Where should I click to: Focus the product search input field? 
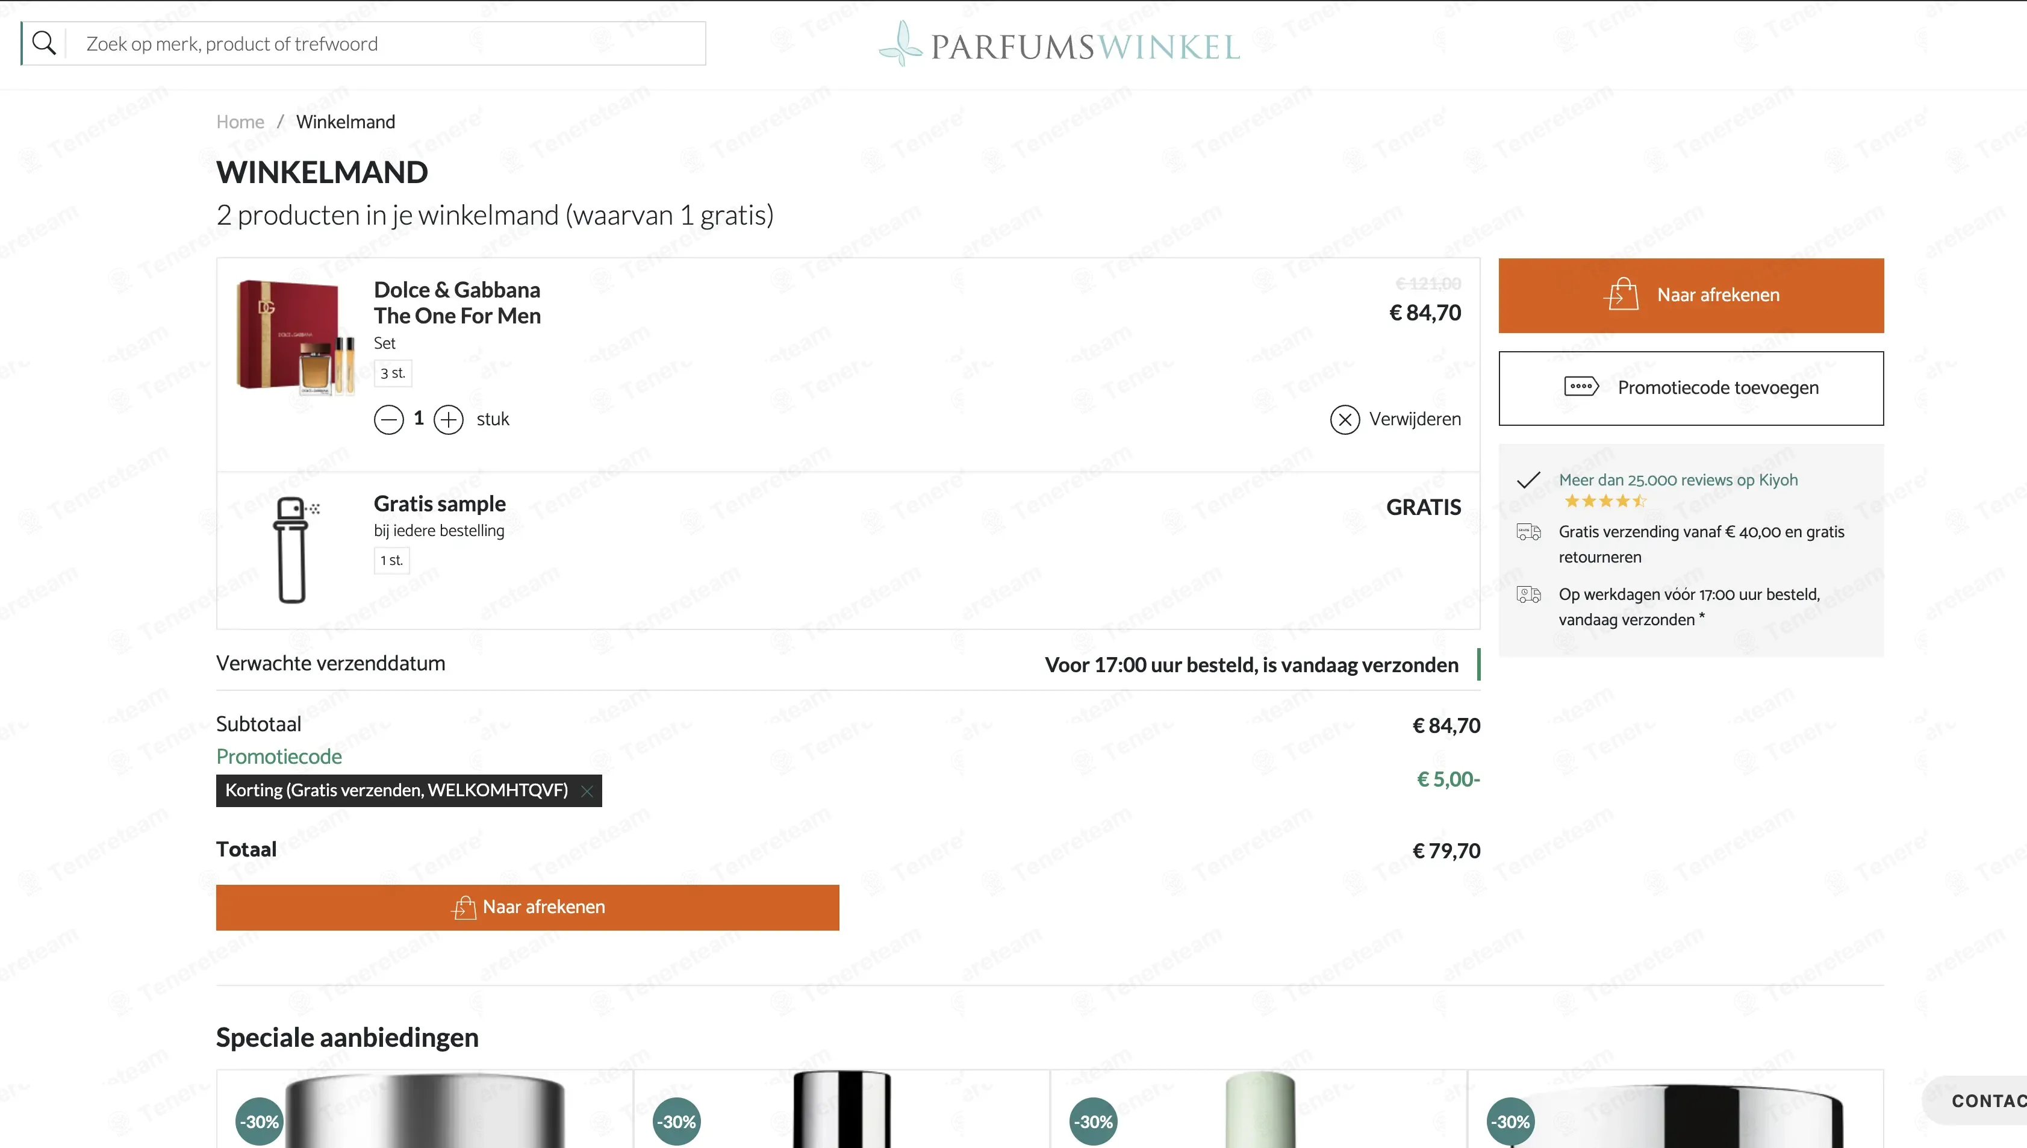pos(386,43)
